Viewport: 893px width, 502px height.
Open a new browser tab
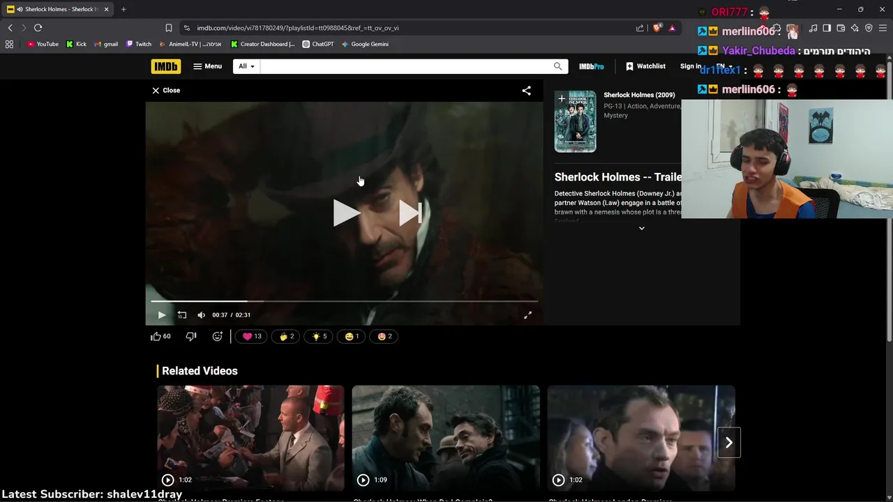(123, 9)
